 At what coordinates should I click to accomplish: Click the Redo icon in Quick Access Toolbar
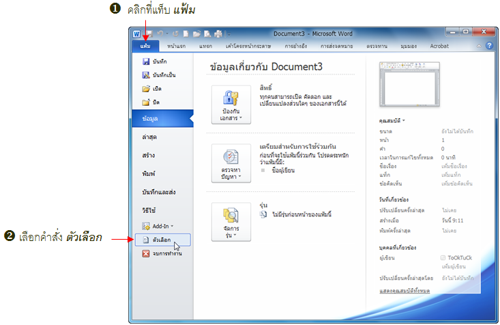pyautogui.click(x=176, y=33)
